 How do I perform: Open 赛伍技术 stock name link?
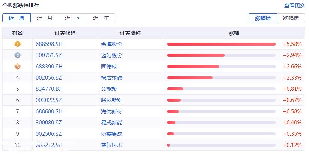point(112,145)
